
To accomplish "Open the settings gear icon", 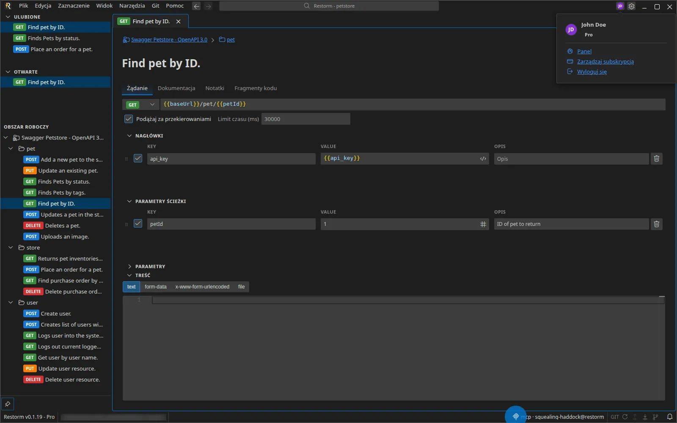I will click(631, 6).
